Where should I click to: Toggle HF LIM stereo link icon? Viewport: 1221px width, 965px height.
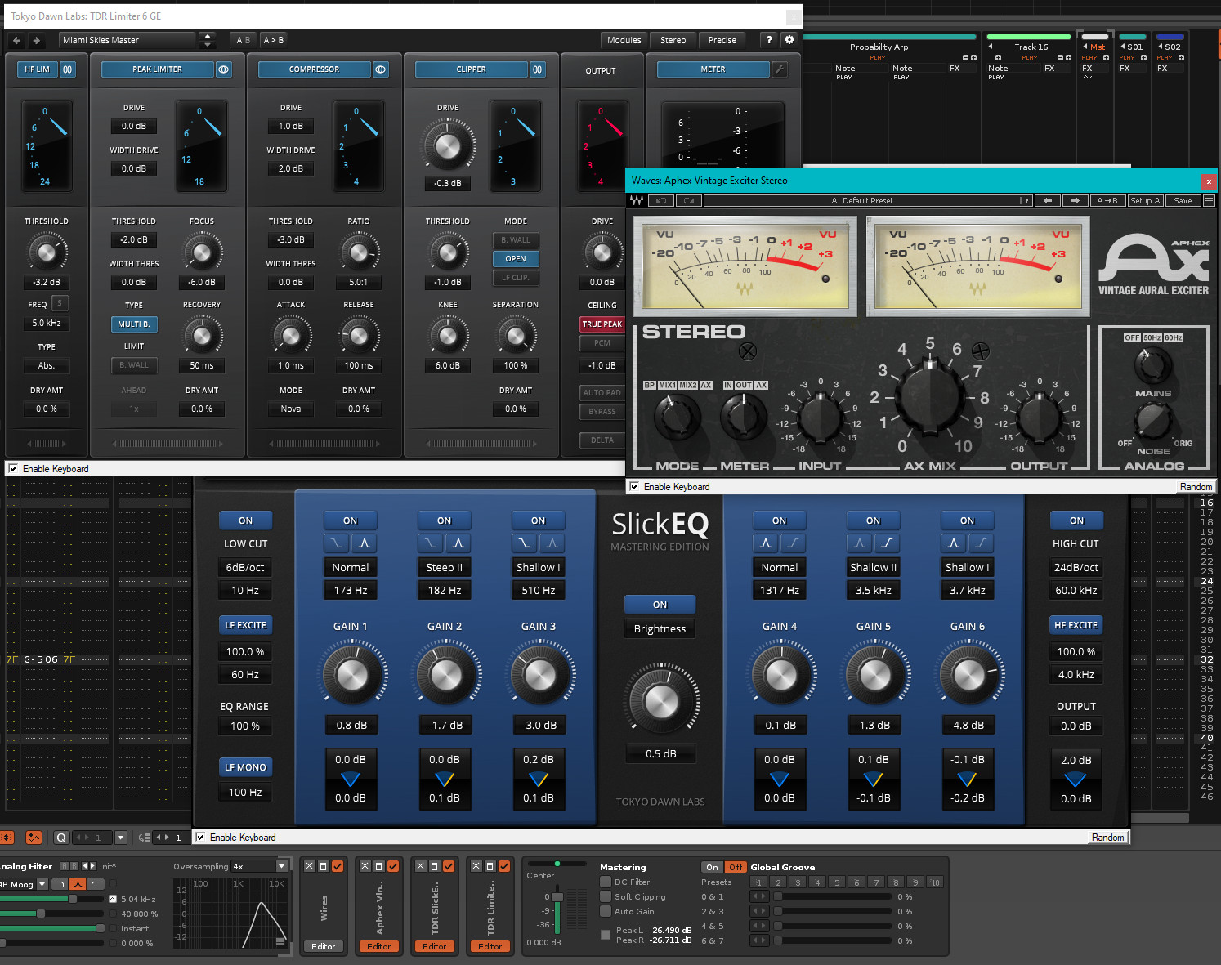67,69
